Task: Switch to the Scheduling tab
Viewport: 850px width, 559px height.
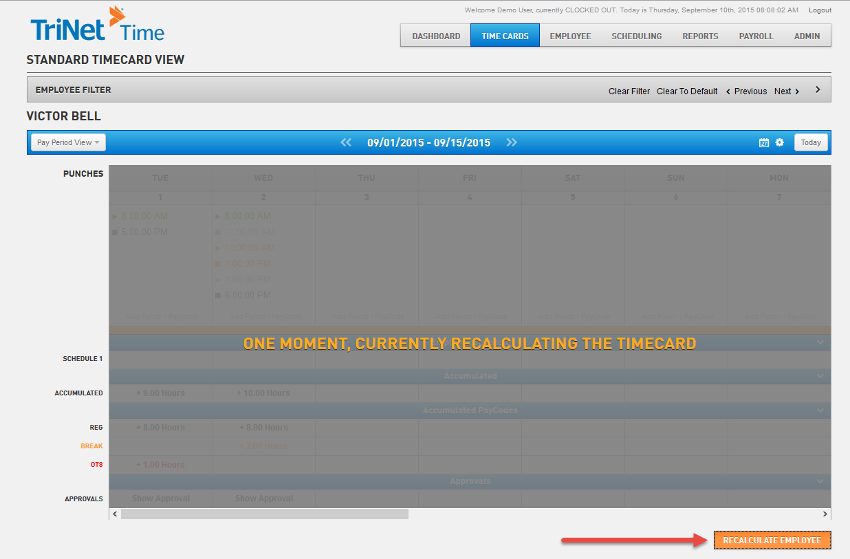Action: (637, 36)
